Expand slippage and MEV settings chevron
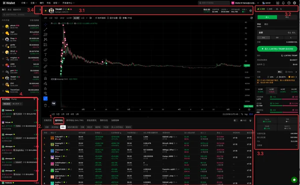300x185 pixels. click(296, 77)
